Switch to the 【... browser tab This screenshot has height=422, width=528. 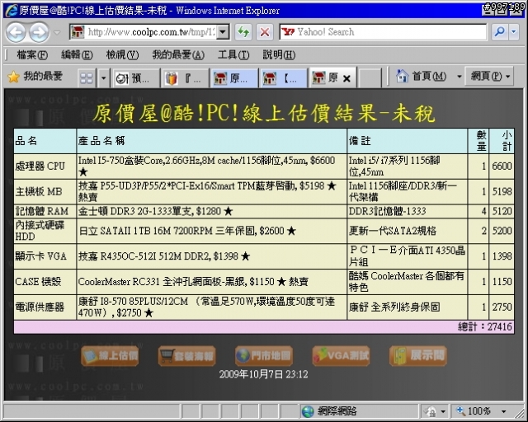click(x=283, y=78)
